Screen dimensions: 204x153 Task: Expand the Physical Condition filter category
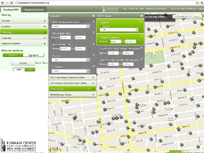(24, 43)
